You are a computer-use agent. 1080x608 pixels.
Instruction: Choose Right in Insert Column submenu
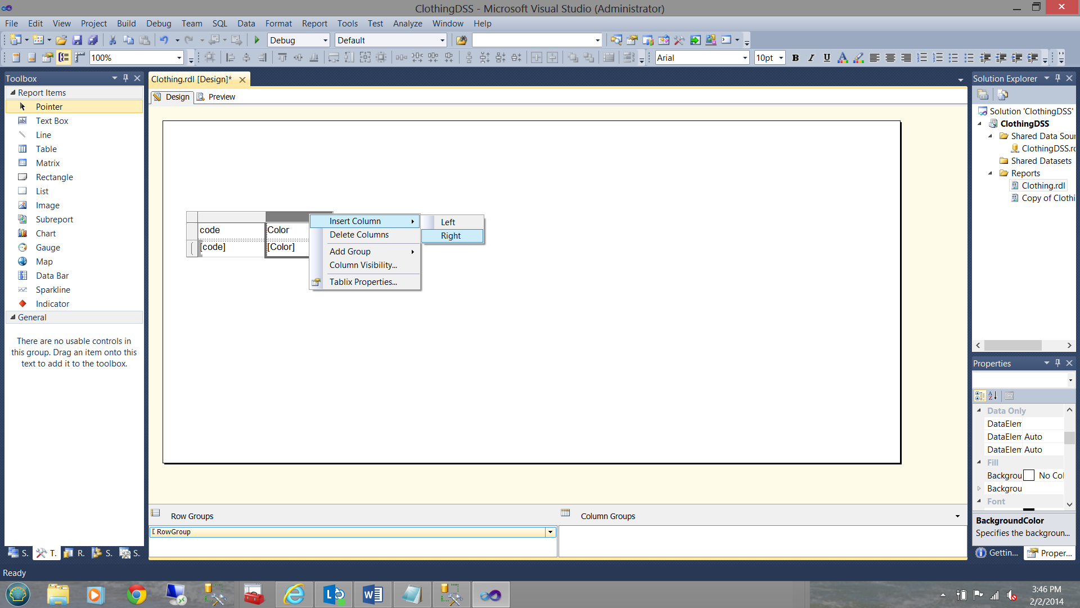(451, 236)
